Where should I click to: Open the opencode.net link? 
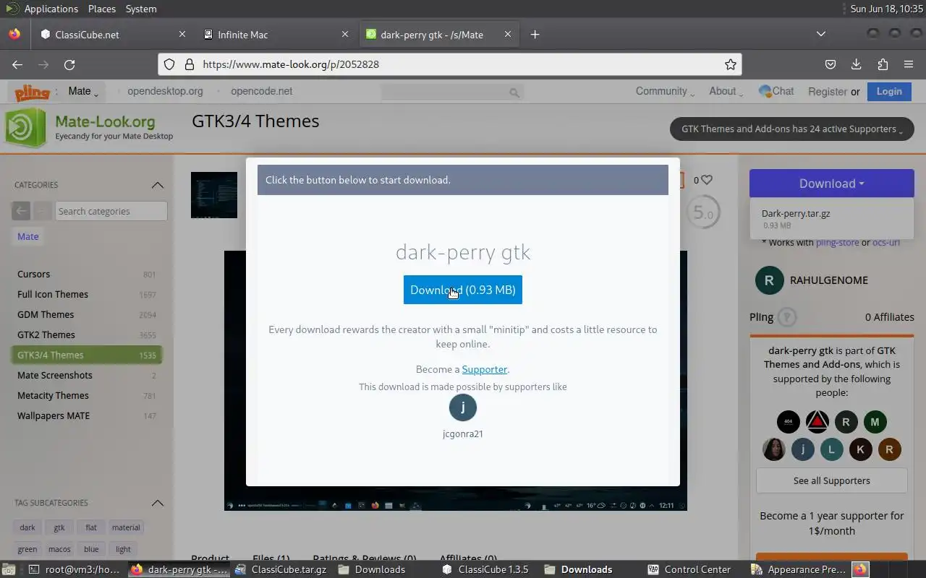pyautogui.click(x=262, y=91)
